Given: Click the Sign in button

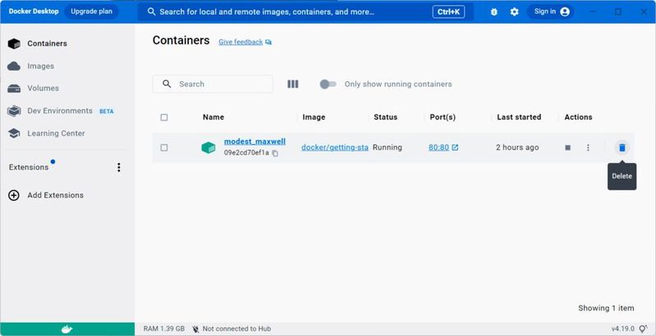Looking at the screenshot, I should (552, 11).
